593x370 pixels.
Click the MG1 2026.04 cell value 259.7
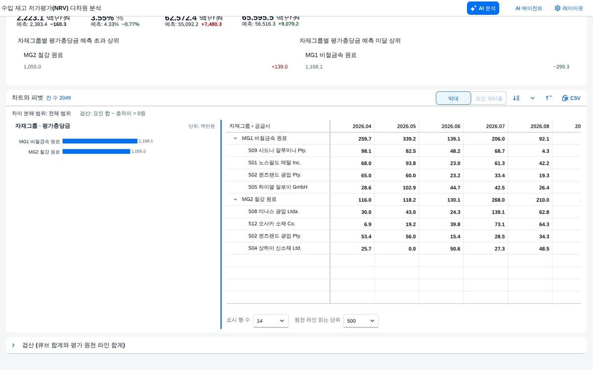click(x=365, y=139)
